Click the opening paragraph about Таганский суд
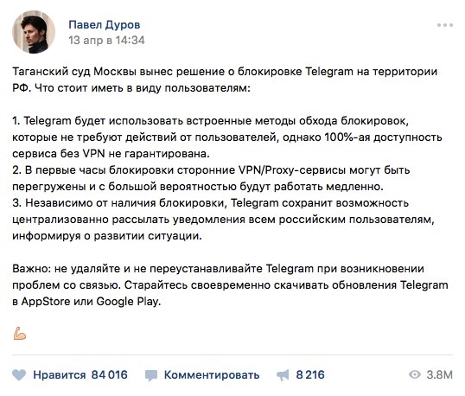This screenshot has width=465, height=396. 225,80
